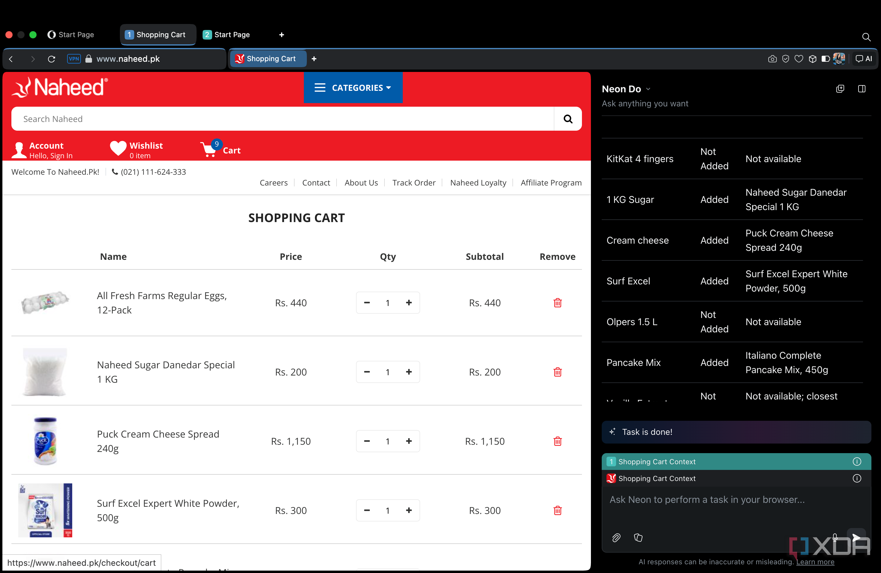Click the Learn more link under Neon input

[x=815, y=562]
